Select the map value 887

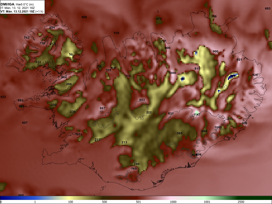(x=103, y=108)
